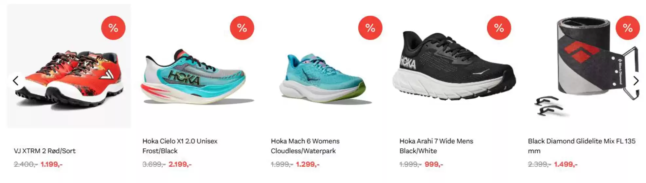
Task: Click the 2.199,- sale price
Action: (x=180, y=164)
